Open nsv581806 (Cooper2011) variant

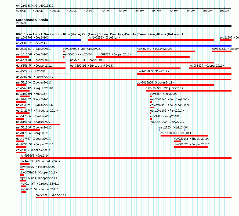click(x=34, y=127)
